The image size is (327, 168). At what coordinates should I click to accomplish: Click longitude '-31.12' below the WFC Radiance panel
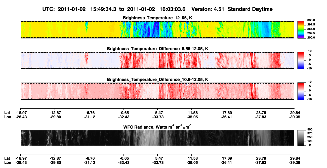click(x=89, y=162)
